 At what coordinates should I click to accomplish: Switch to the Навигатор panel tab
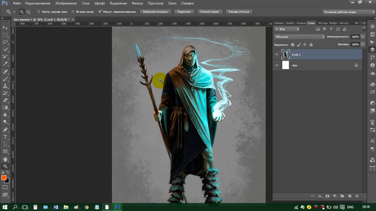[279, 23]
